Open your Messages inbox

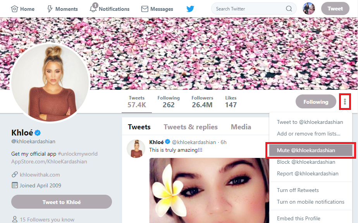(157, 9)
